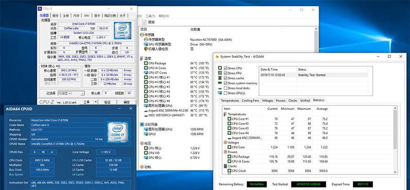Open the 帮助(H) menu in AIDA64

pyautogui.click(x=164, y=16)
